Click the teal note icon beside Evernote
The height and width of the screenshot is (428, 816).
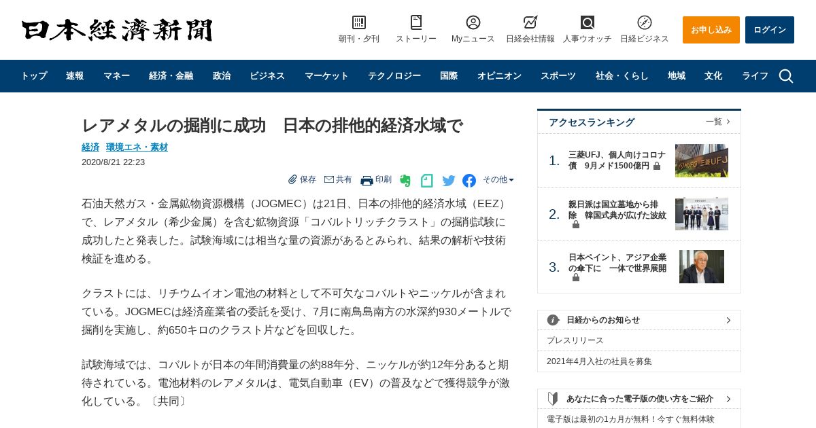pyautogui.click(x=426, y=180)
